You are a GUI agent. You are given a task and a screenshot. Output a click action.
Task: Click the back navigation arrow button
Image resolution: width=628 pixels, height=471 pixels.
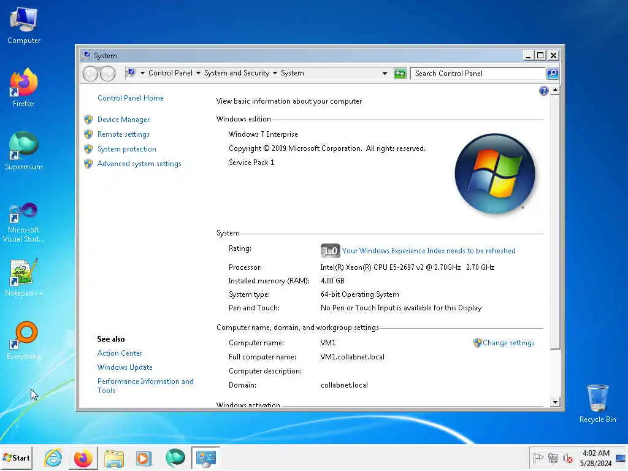tap(90, 74)
